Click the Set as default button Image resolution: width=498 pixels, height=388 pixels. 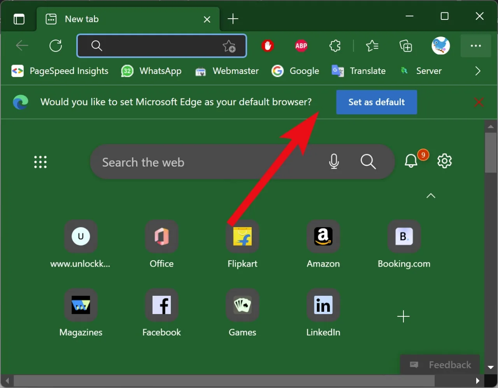point(377,102)
